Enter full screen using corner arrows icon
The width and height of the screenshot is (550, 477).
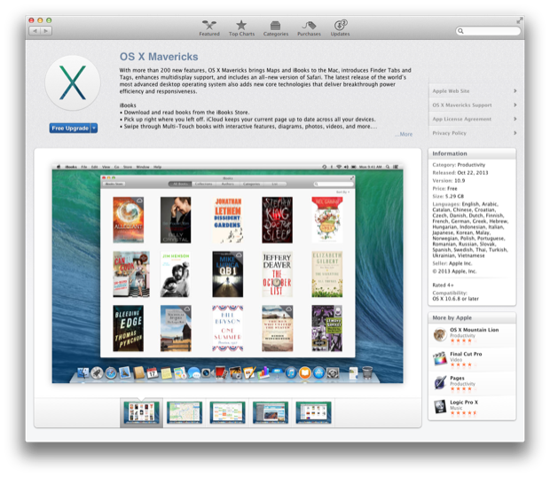tap(520, 20)
